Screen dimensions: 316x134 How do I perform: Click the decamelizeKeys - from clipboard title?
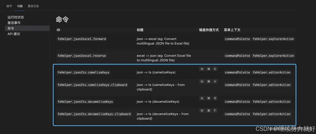tap(163, 116)
